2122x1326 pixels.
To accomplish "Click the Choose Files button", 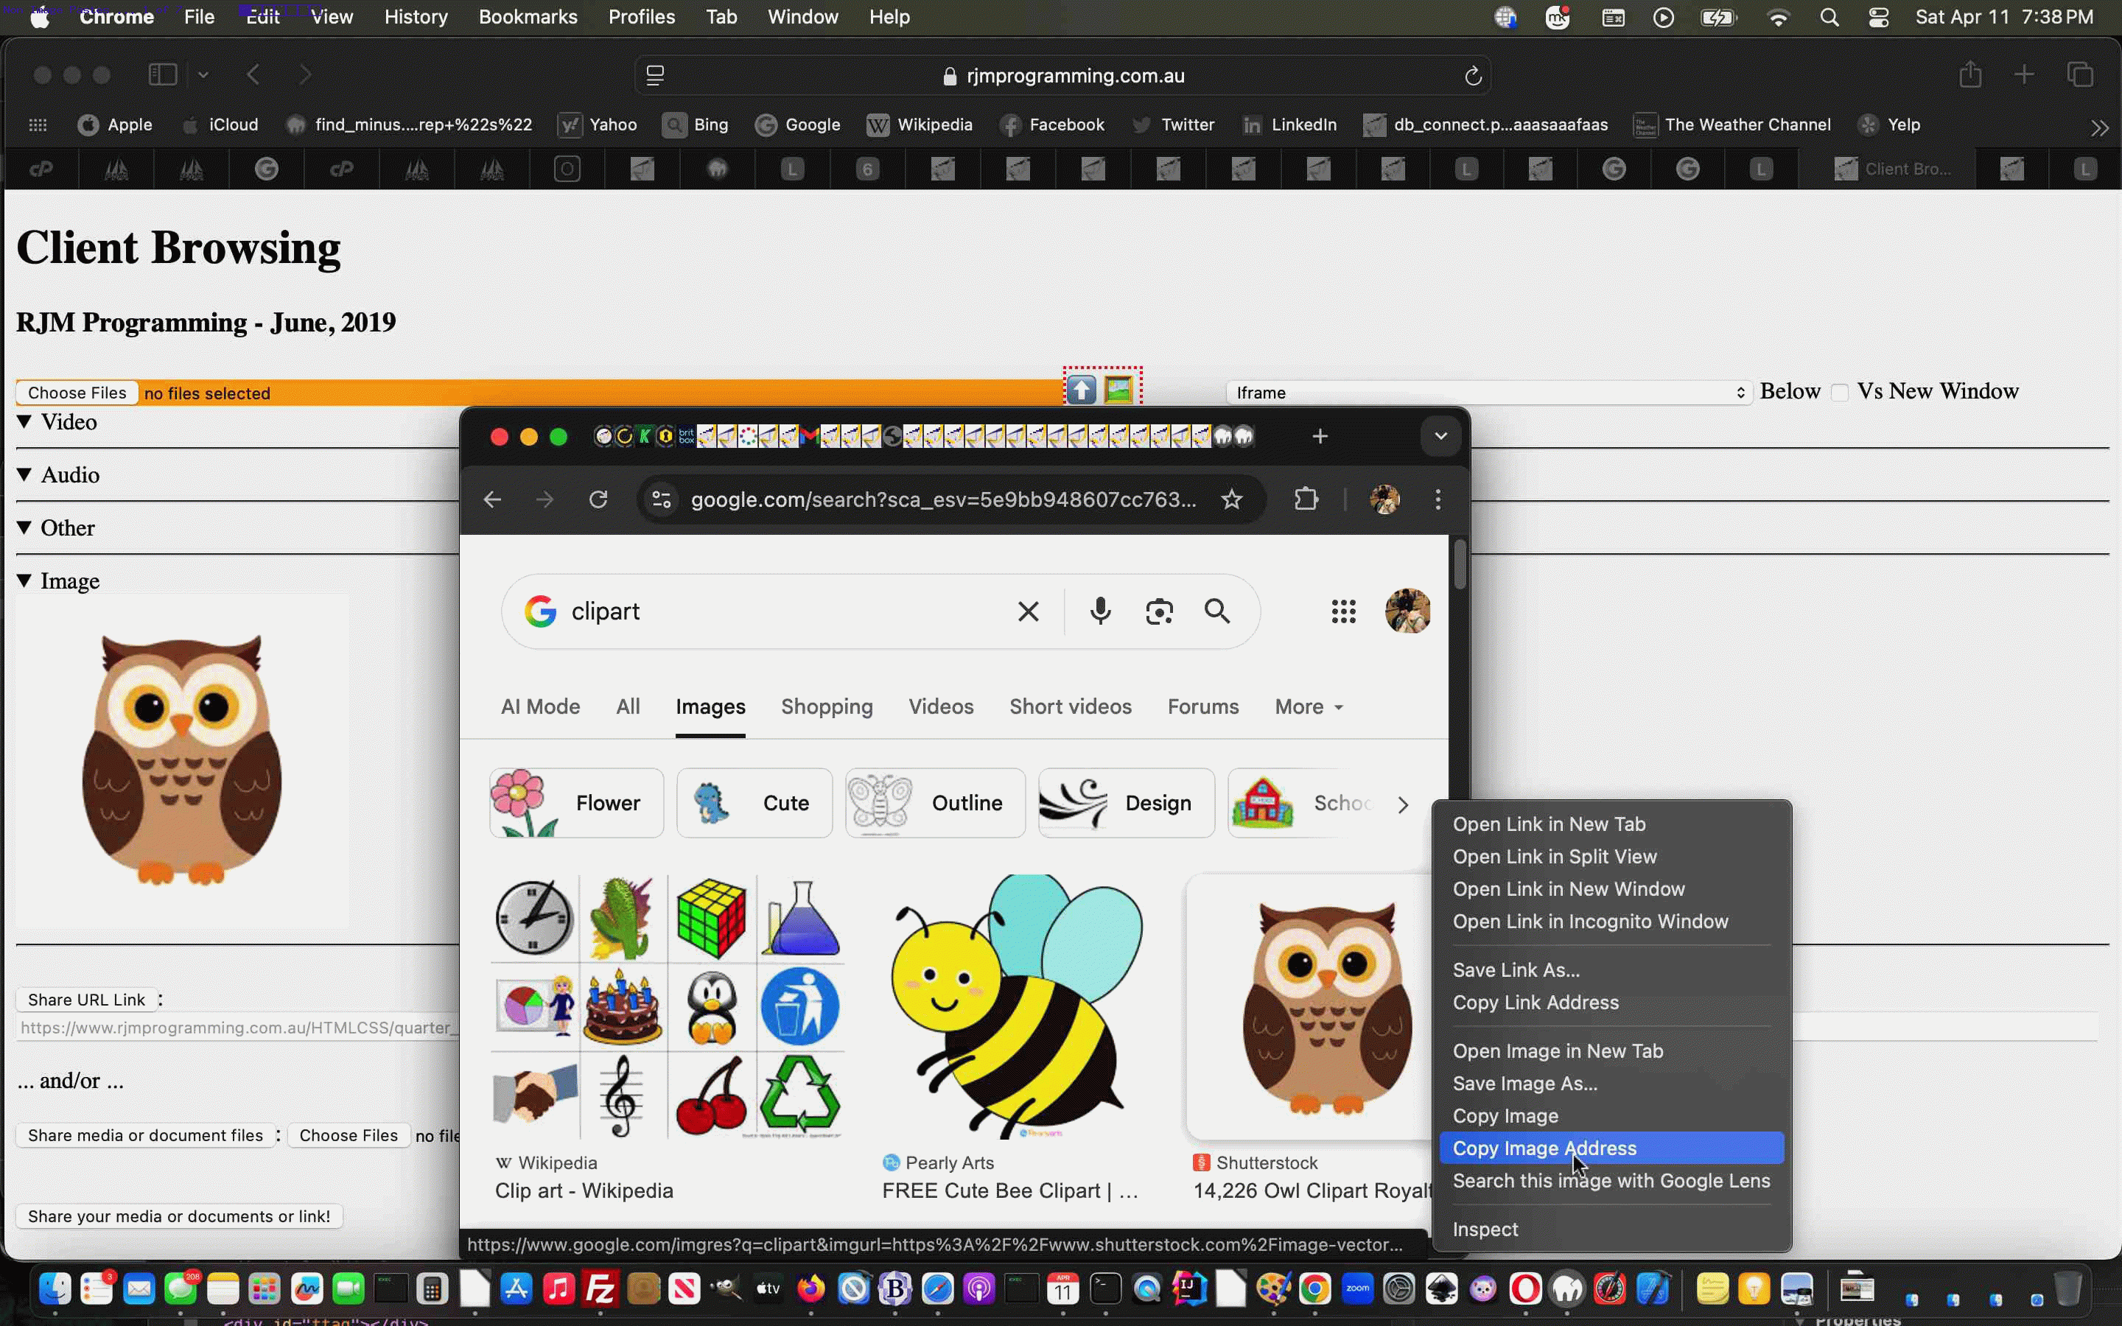I will coord(77,392).
